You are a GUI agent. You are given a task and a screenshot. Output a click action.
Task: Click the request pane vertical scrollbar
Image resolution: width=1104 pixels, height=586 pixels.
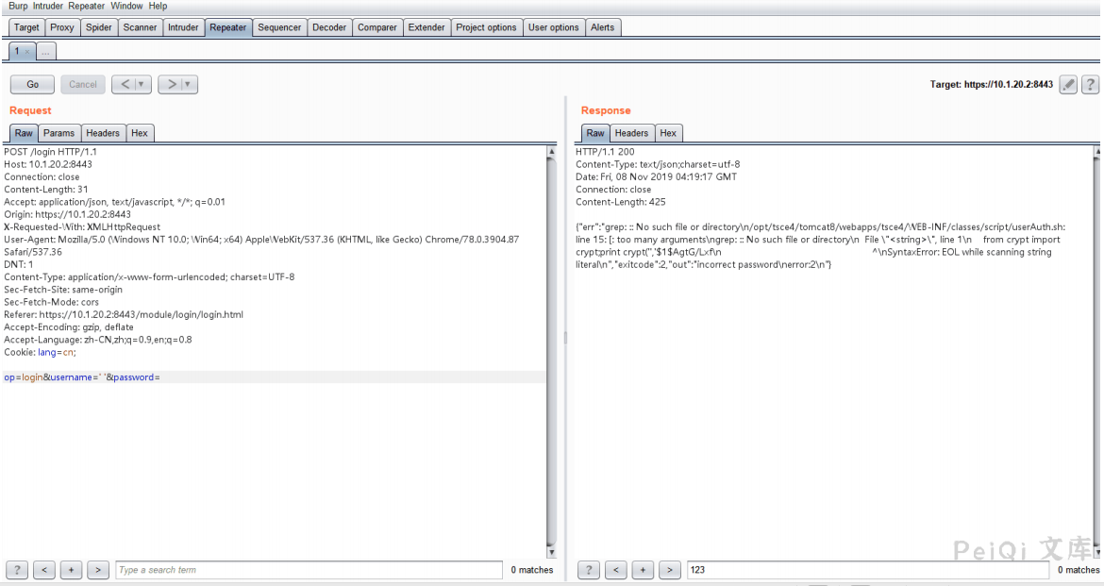pos(552,349)
